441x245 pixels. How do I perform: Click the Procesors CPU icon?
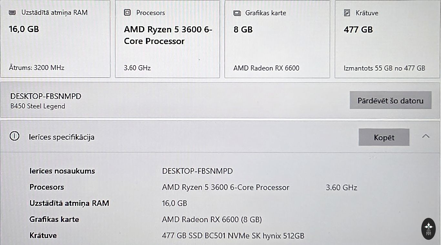tap(127, 13)
